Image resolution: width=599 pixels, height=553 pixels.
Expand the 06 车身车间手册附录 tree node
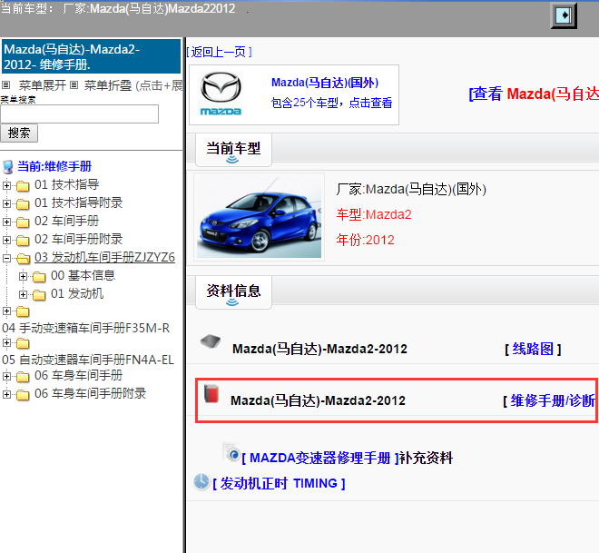point(6,394)
